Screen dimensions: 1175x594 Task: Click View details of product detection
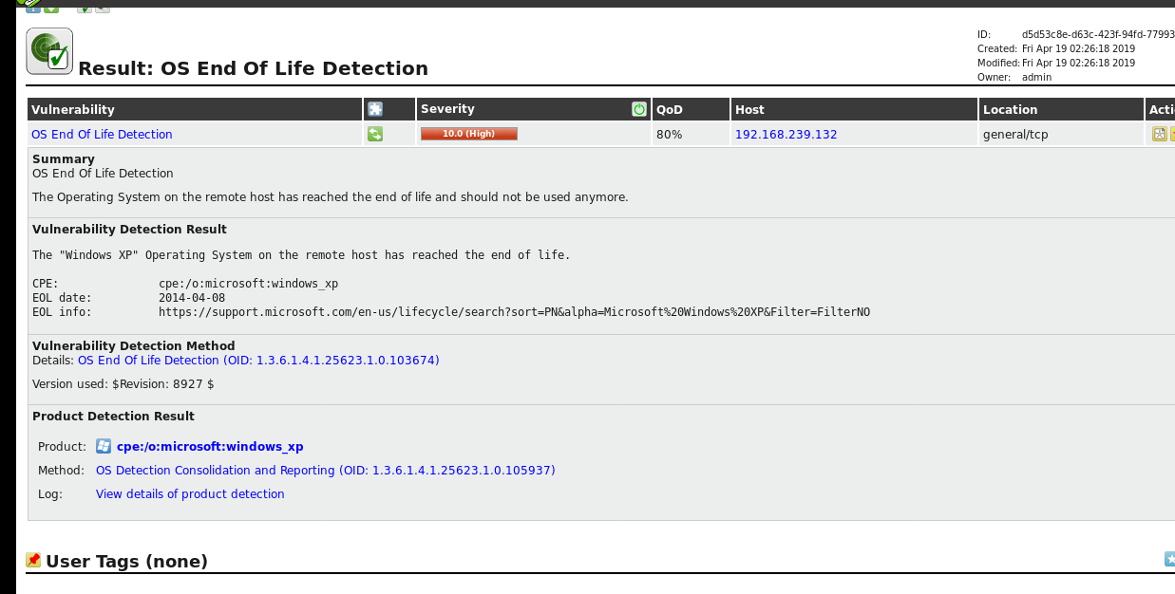click(190, 494)
